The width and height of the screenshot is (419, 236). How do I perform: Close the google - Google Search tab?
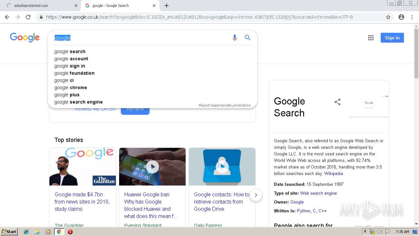point(154,6)
